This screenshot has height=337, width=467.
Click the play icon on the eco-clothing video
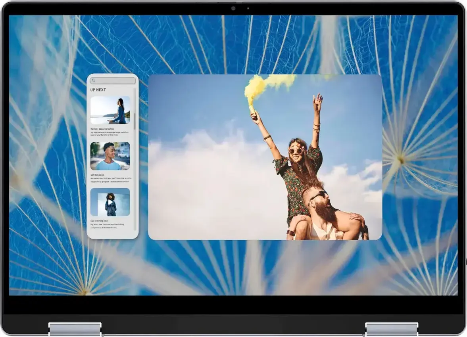coord(110,202)
